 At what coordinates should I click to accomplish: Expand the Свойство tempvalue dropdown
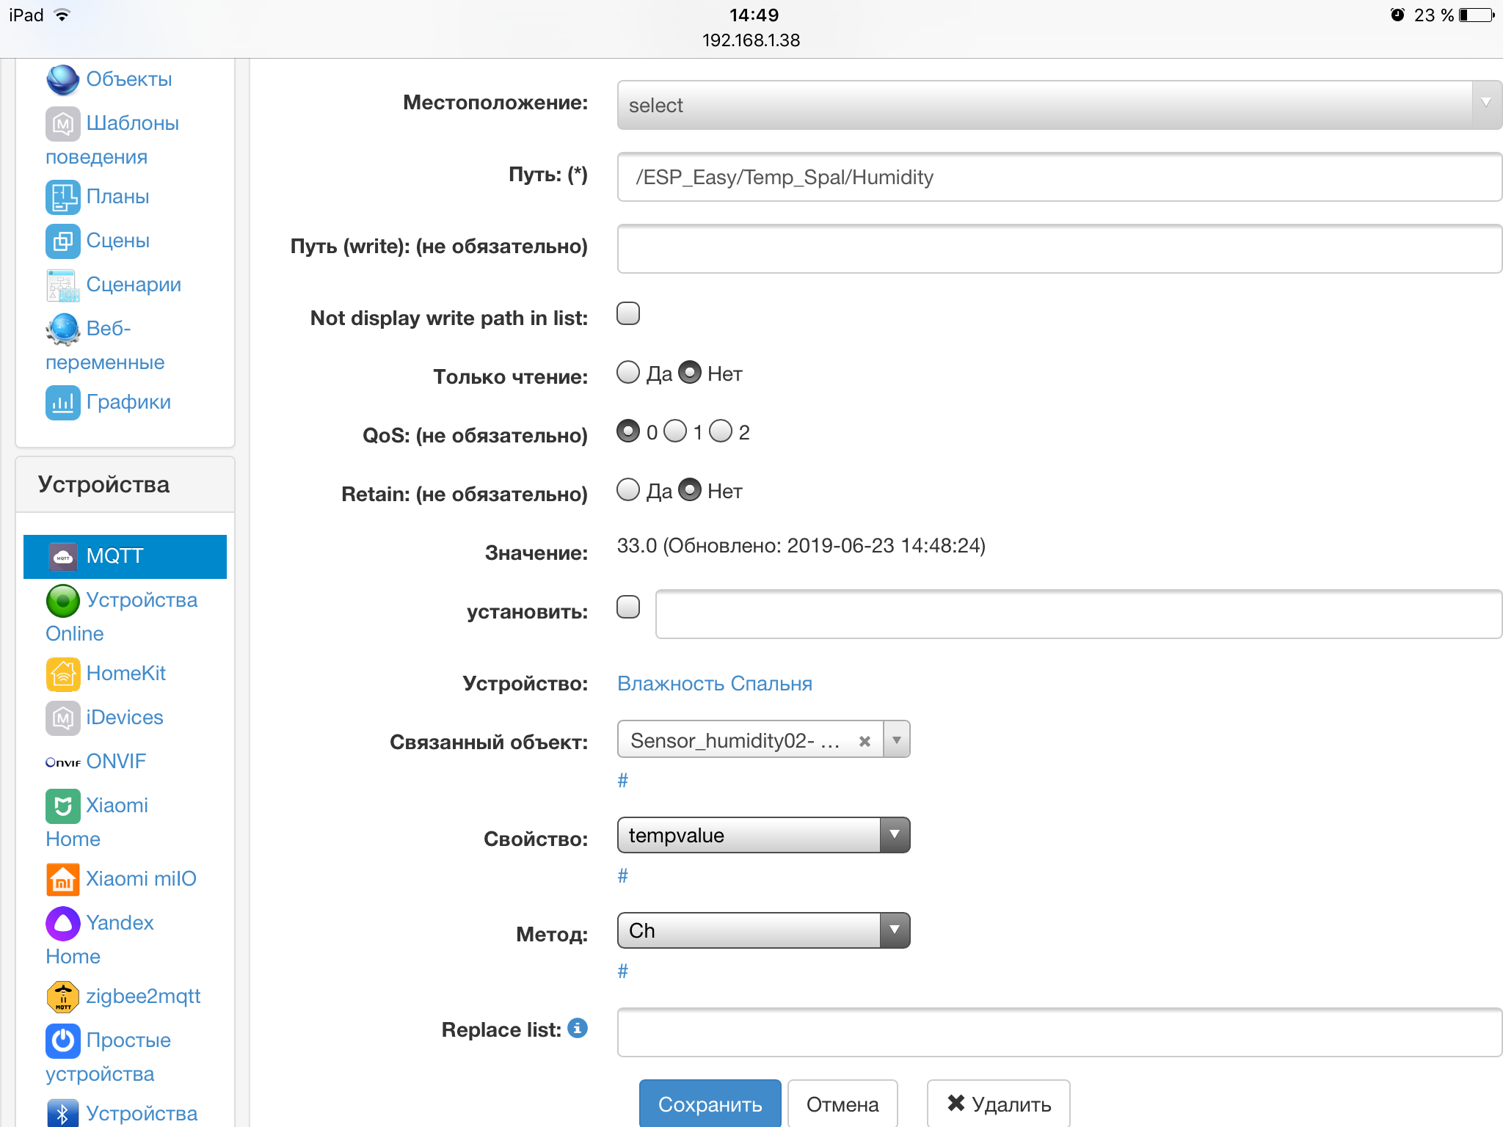763,835
